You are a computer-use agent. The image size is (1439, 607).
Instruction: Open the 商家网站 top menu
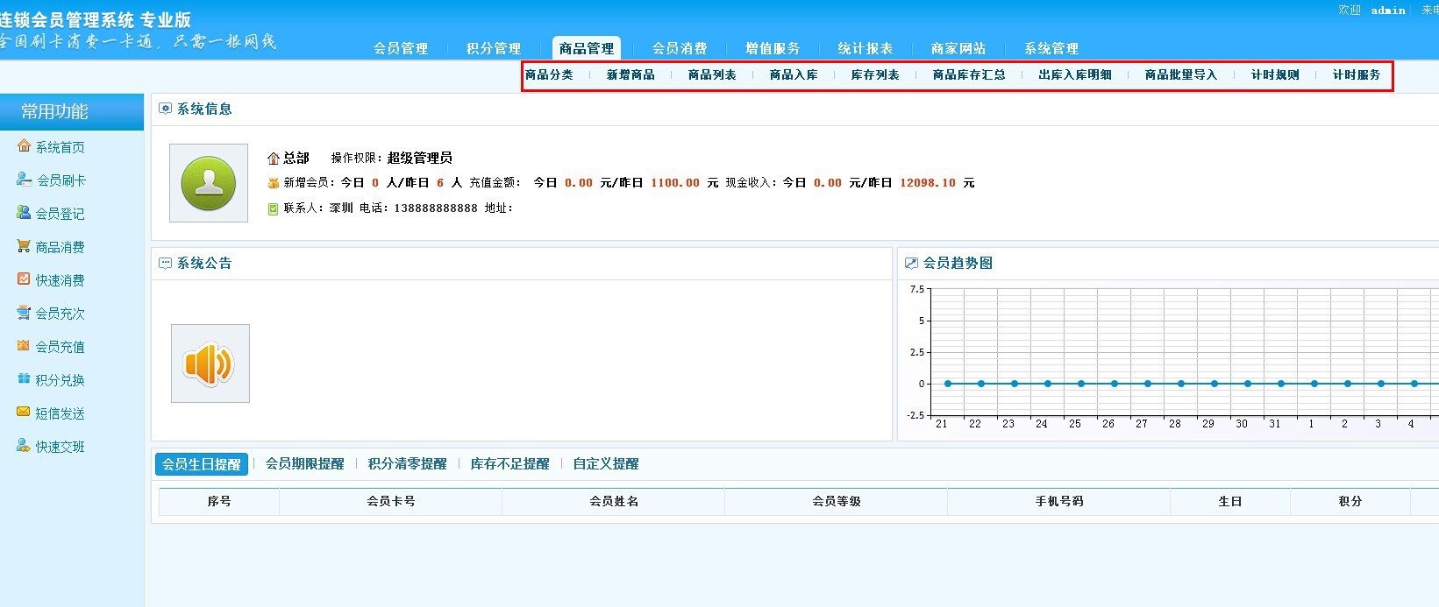point(958,48)
